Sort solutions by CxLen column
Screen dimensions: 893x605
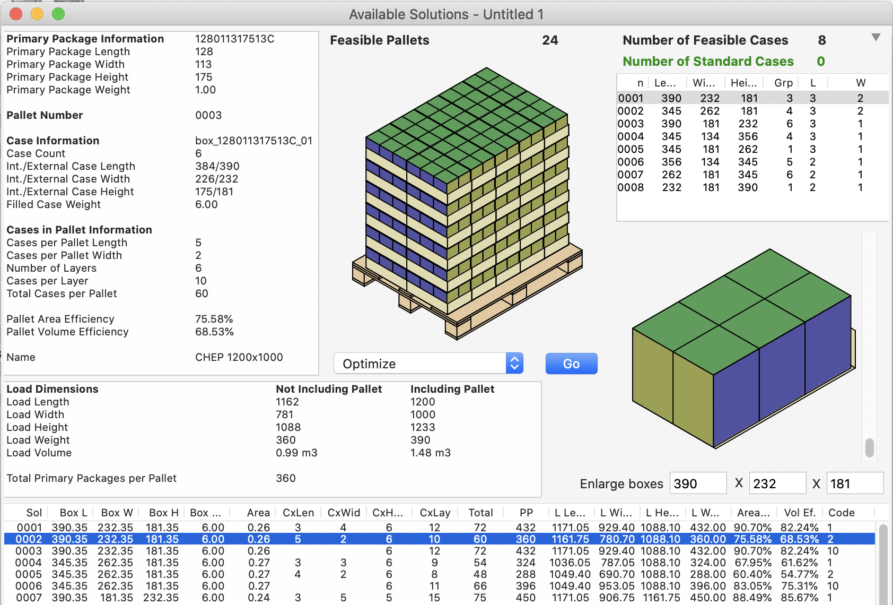coord(298,513)
